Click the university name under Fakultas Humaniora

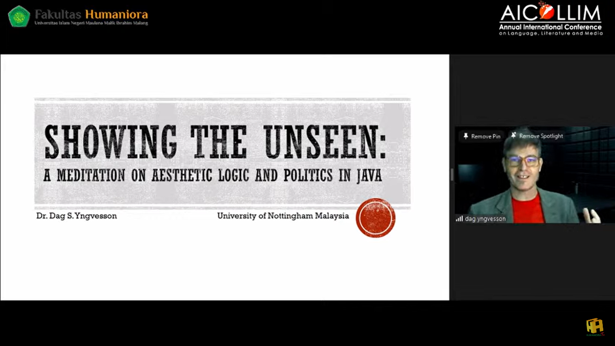coord(91,23)
